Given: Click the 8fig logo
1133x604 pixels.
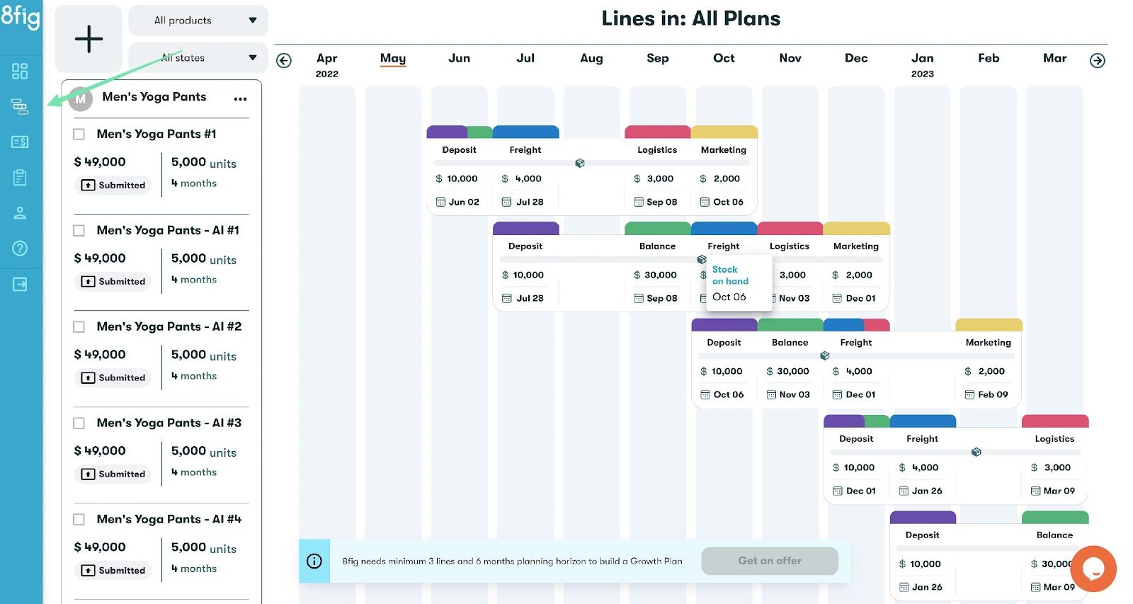Looking at the screenshot, I should 21,16.
